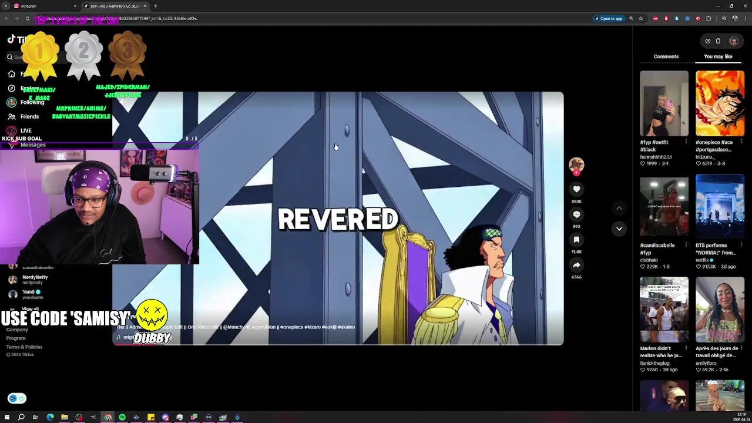This screenshot has height=423, width=752.
Task: Open more options for the #onepiece #ace video
Action: [x=741, y=142]
